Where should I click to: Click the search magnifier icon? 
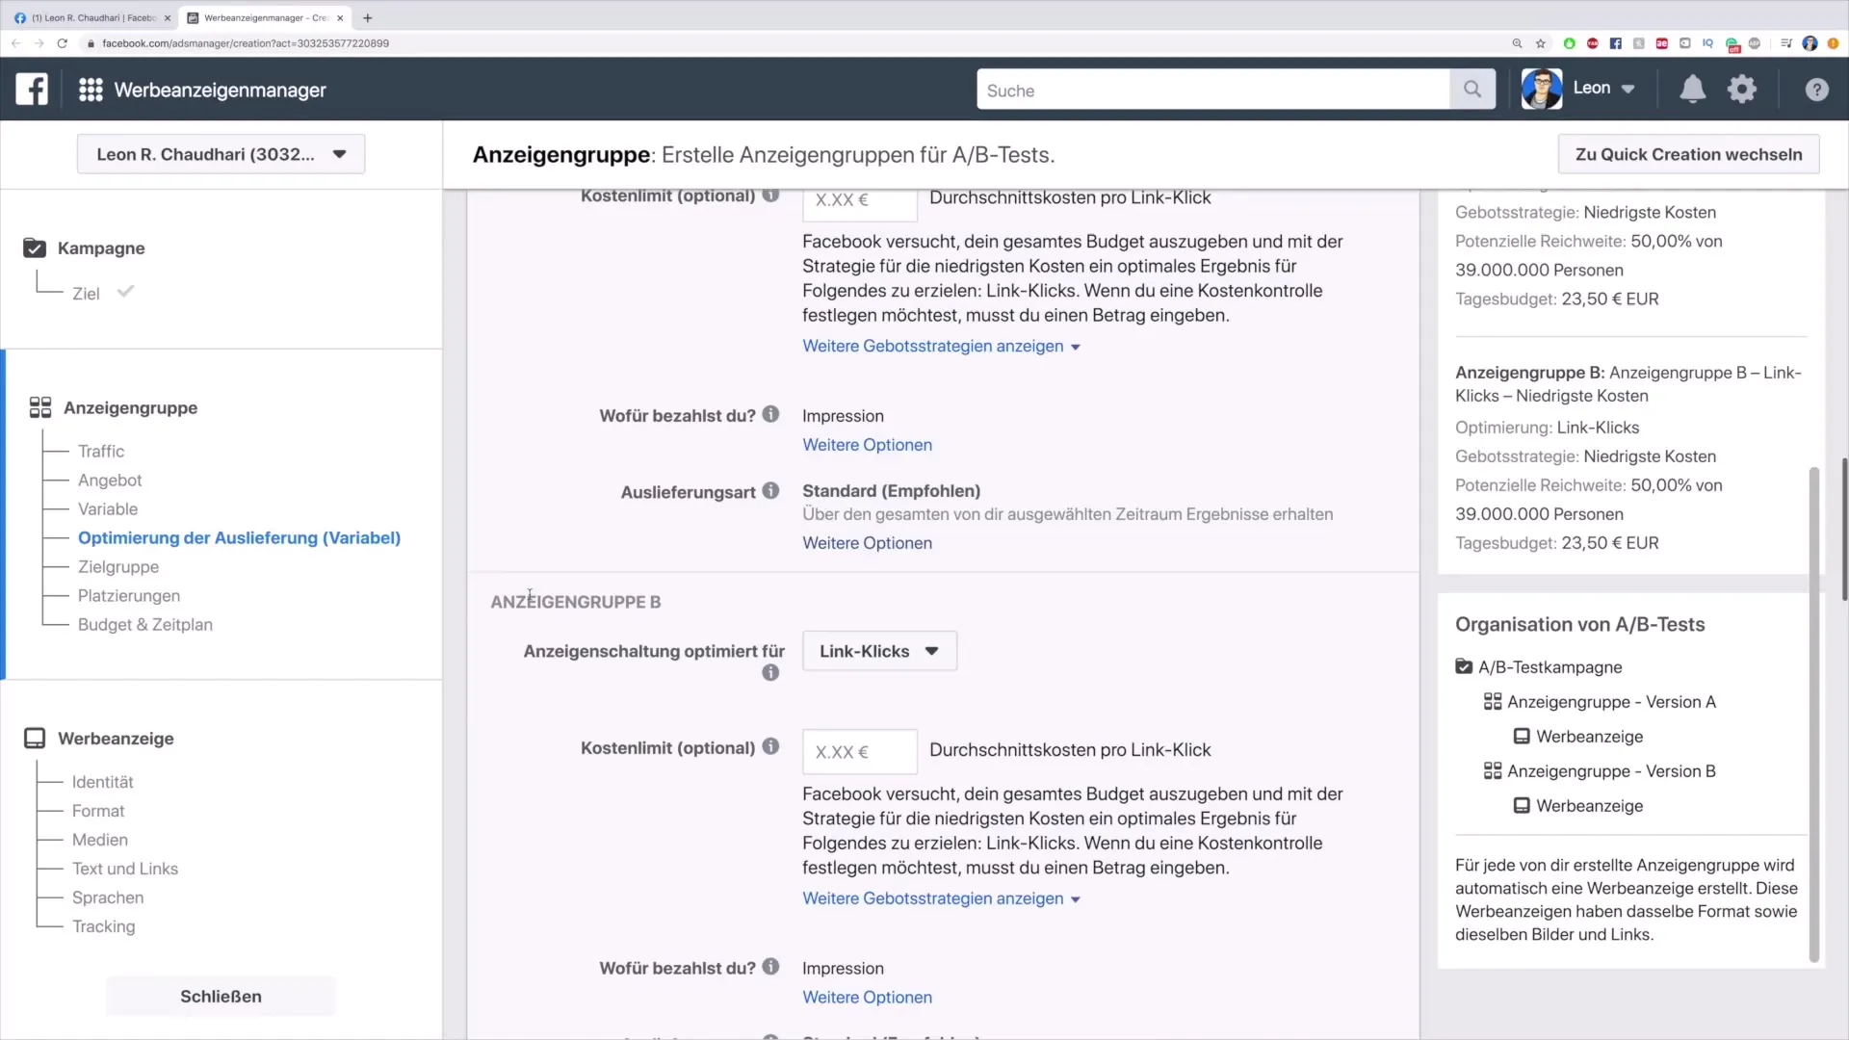coord(1471,91)
